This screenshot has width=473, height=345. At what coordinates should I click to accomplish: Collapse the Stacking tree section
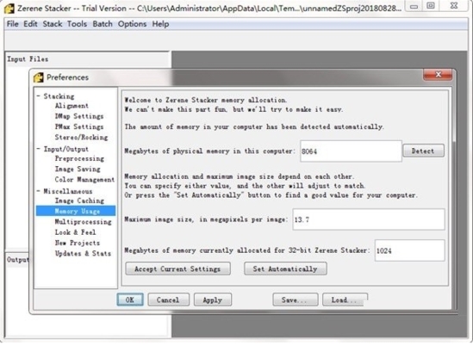point(39,96)
